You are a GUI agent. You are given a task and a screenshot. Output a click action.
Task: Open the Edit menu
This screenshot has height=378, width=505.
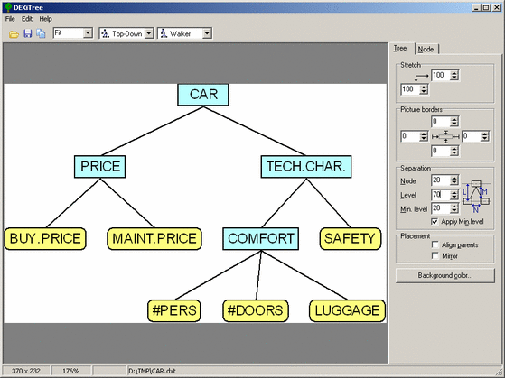[x=27, y=19]
